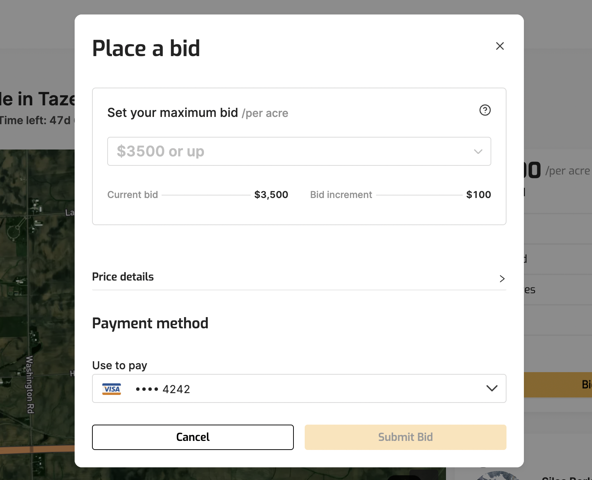The height and width of the screenshot is (480, 592).
Task: Click the Use to pay label
Action: tap(120, 365)
